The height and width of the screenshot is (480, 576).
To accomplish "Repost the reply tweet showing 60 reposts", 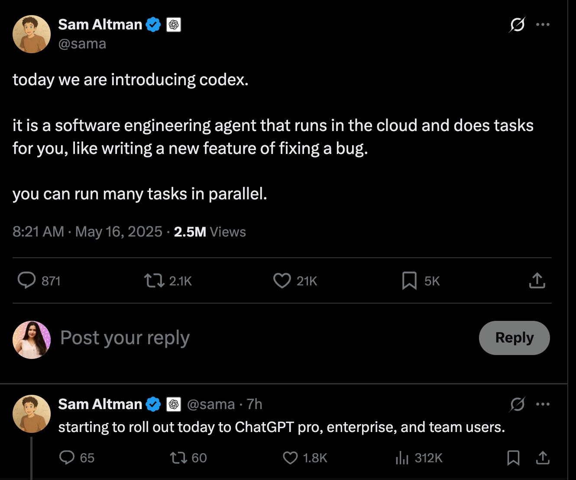I will [x=178, y=458].
